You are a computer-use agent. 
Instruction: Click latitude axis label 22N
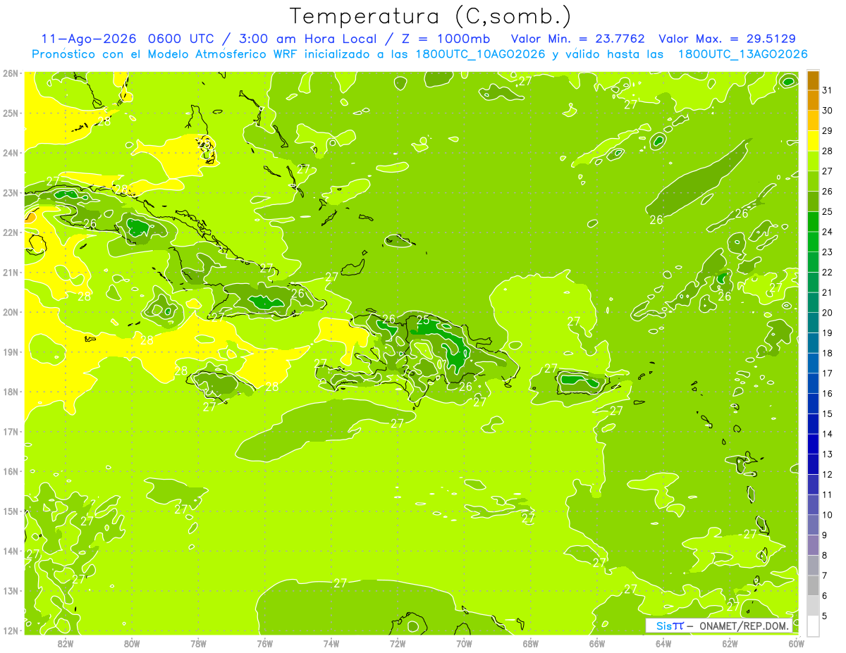pos(10,232)
